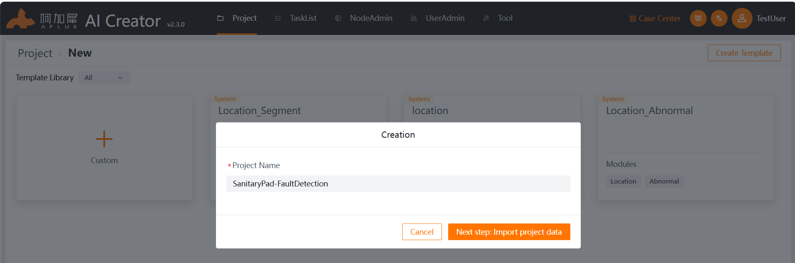795x263 pixels.
Task: Click the Modules label on Location_Abnormal
Action: (x=621, y=164)
